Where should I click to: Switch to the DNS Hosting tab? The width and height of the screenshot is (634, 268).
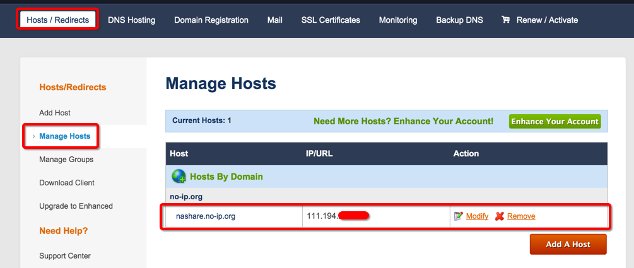point(131,20)
